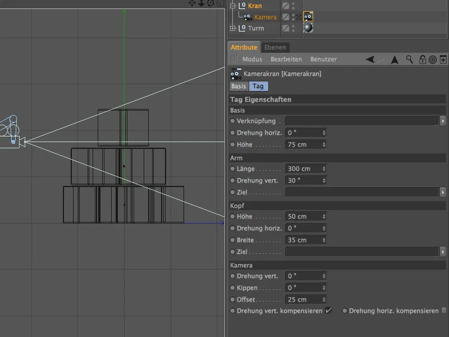
Task: Toggle the lock element padlock icon
Action: (423, 60)
